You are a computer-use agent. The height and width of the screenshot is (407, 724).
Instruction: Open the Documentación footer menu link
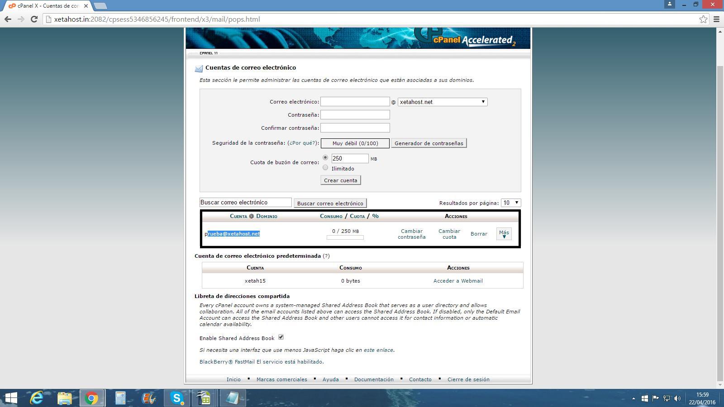374,379
